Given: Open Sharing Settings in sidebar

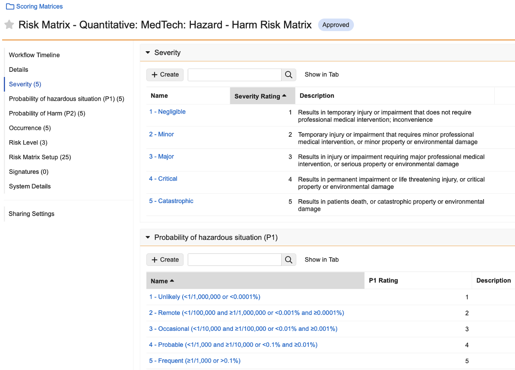Looking at the screenshot, I should click(x=31, y=214).
